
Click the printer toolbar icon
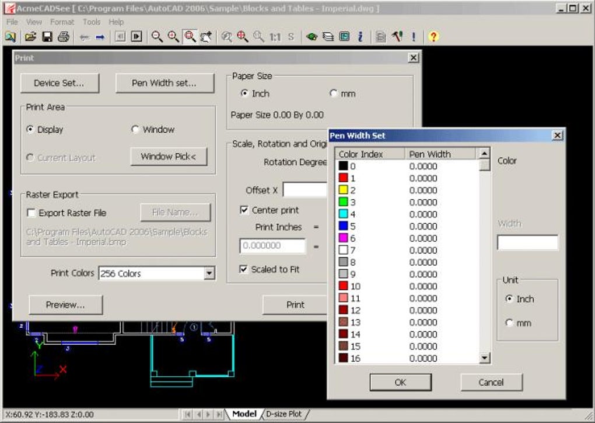click(64, 37)
